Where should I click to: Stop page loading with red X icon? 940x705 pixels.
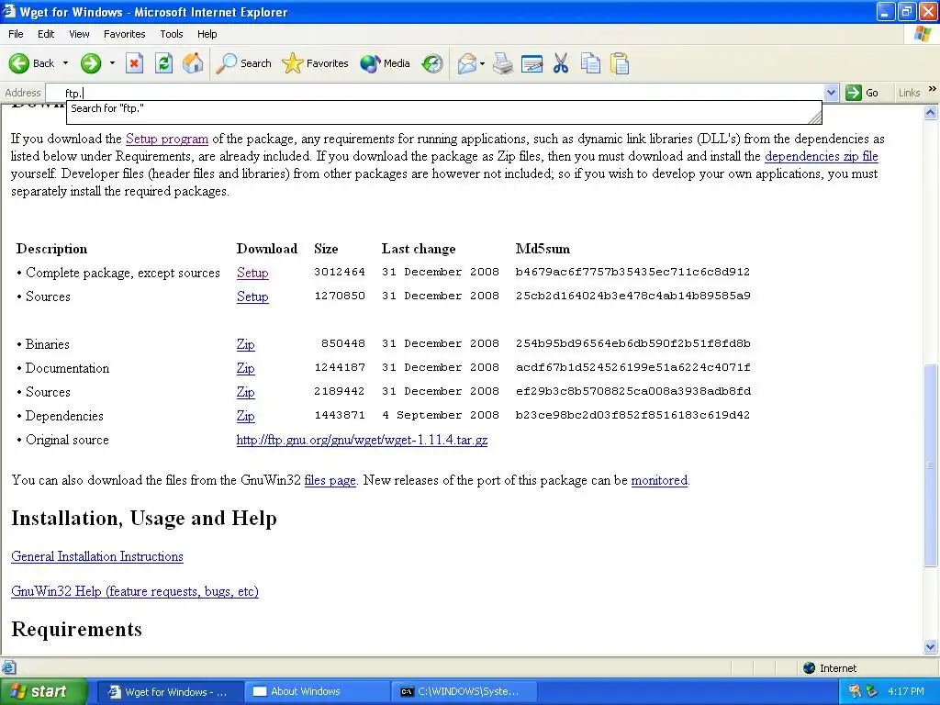point(134,63)
